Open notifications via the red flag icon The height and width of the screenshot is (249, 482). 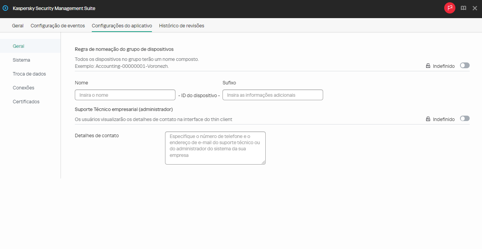click(450, 8)
